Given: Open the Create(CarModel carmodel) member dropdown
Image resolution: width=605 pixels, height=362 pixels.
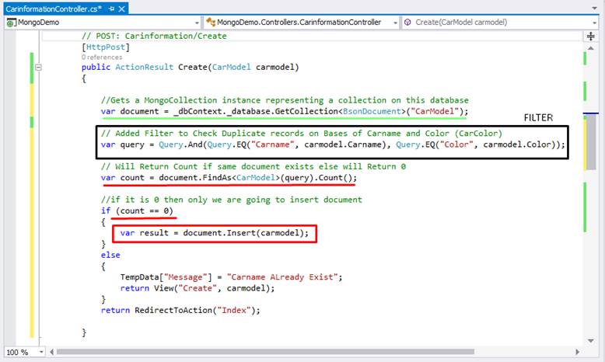Looking at the screenshot, I should pyautogui.click(x=594, y=23).
